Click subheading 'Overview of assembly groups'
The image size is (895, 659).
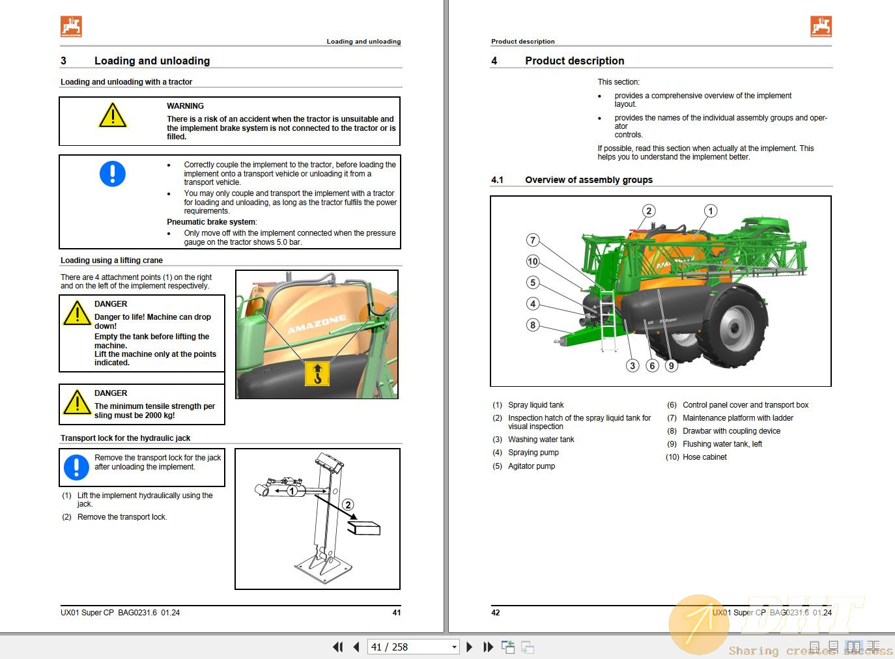point(589,180)
